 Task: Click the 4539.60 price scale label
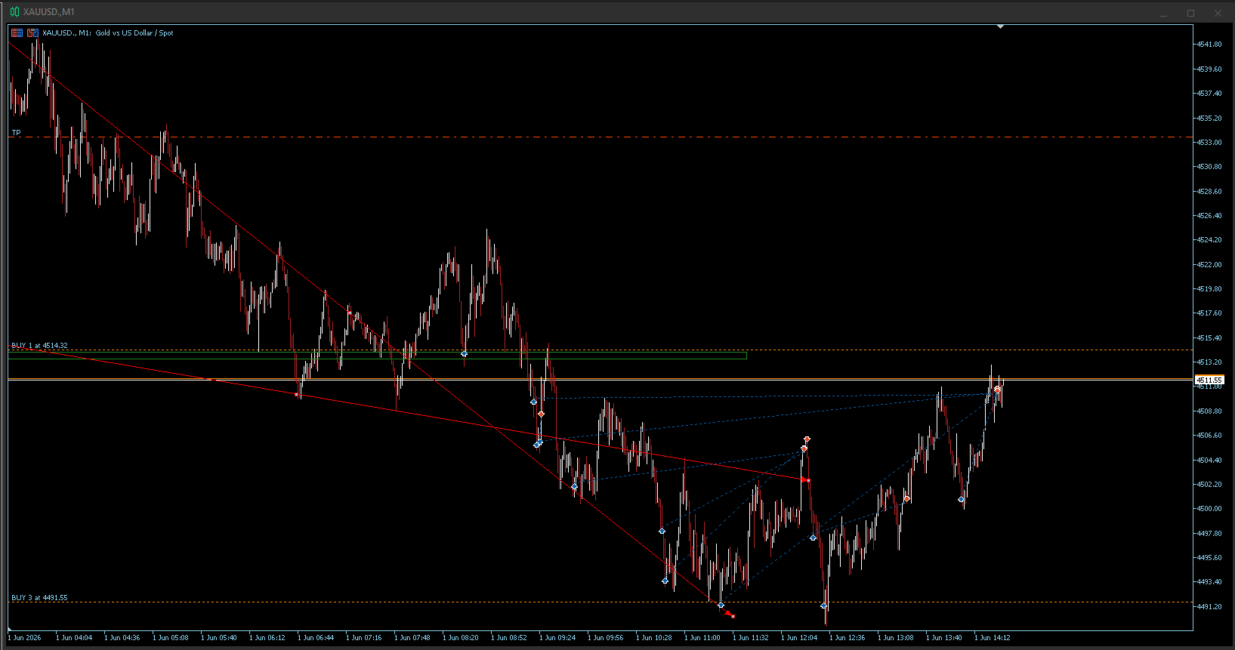[x=1209, y=69]
